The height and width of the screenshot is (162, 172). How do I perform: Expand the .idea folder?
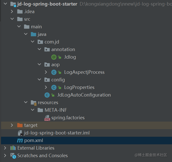[x=12, y=12]
